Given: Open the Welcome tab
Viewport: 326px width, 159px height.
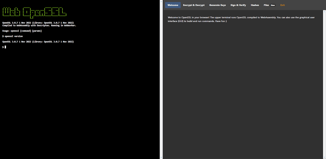Looking at the screenshot, I should coord(173,5).
